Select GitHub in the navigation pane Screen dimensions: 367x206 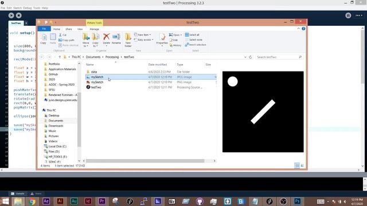point(53,74)
